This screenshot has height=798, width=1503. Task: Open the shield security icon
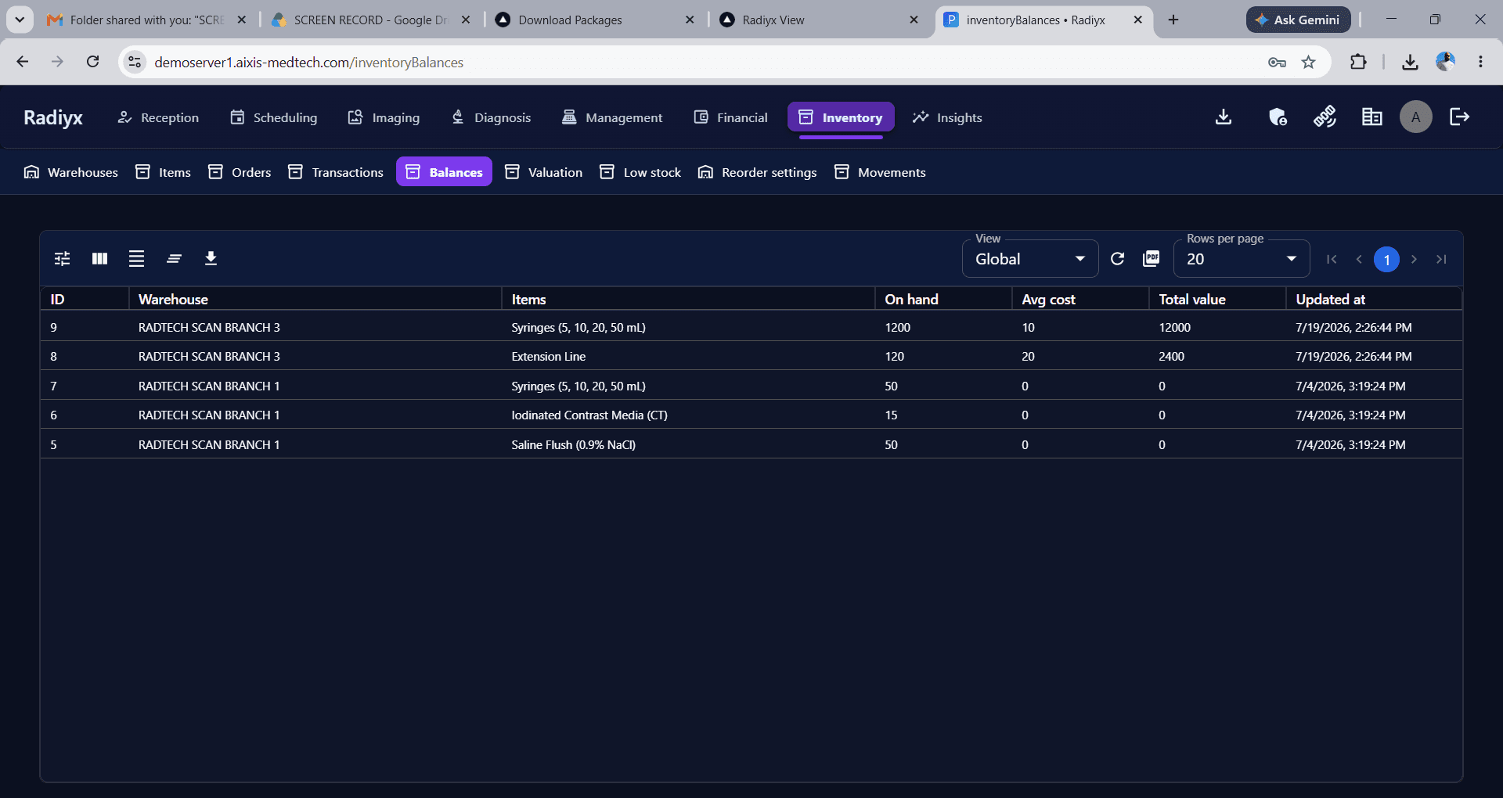(x=1278, y=117)
